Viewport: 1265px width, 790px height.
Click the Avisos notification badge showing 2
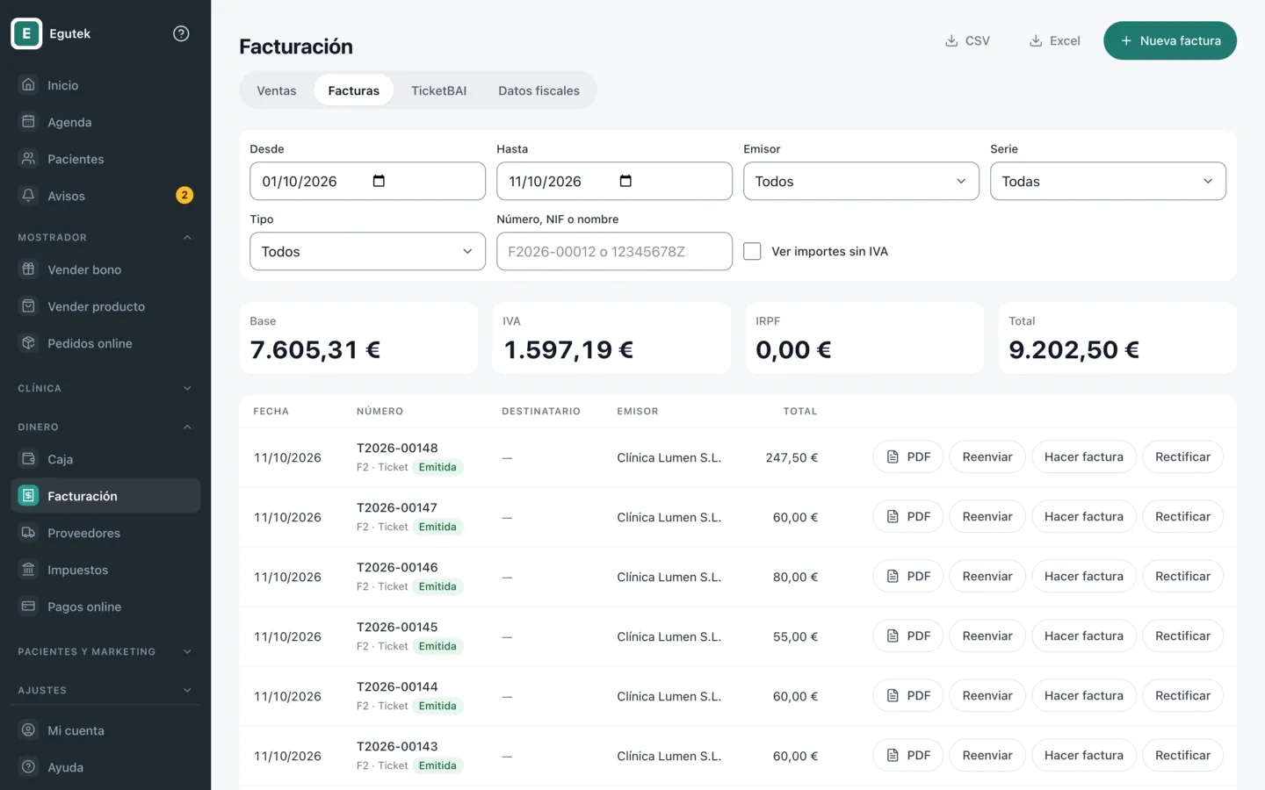[184, 195]
